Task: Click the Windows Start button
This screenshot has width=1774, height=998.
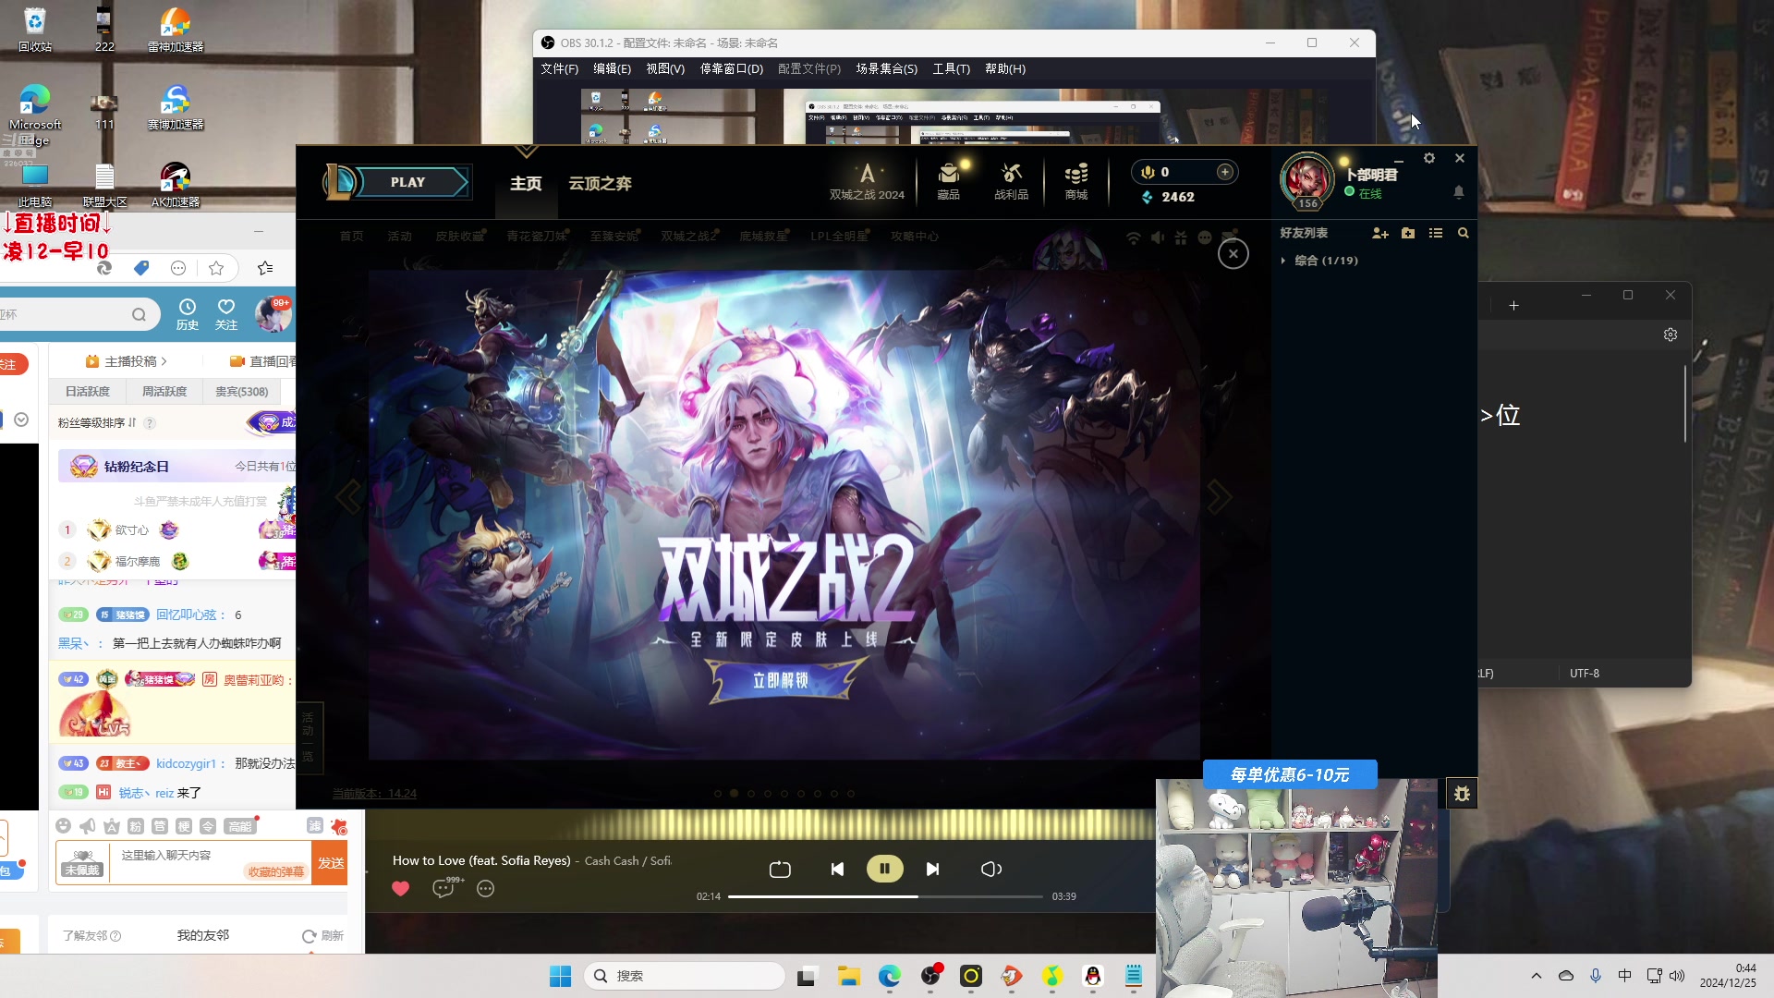Action: point(560,976)
